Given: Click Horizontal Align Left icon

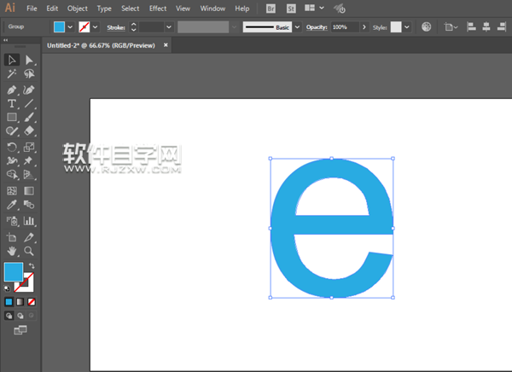Looking at the screenshot, I should point(471,26).
